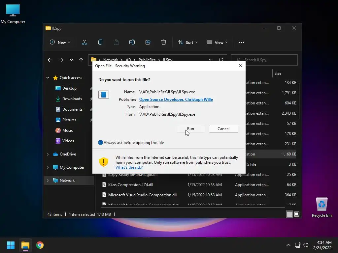Click the Cut scissors icon in toolbar

pyautogui.click(x=84, y=42)
